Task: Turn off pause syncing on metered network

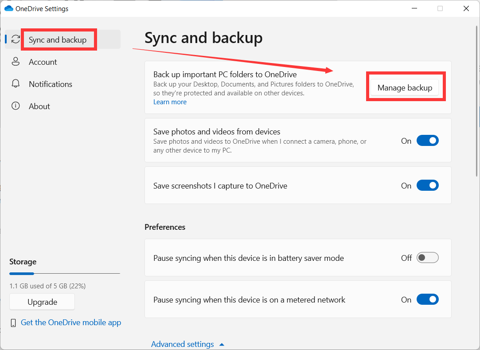Action: pos(427,299)
